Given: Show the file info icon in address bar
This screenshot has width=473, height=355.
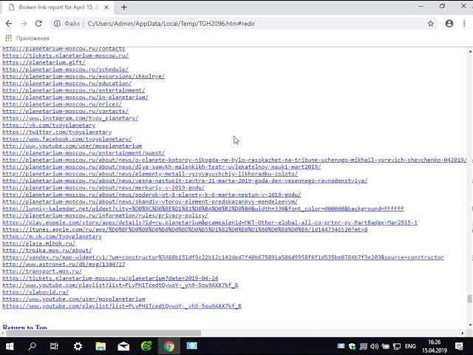Looking at the screenshot, I should pyautogui.click(x=57, y=24).
